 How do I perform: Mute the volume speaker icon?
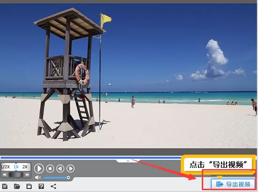click(x=37, y=178)
